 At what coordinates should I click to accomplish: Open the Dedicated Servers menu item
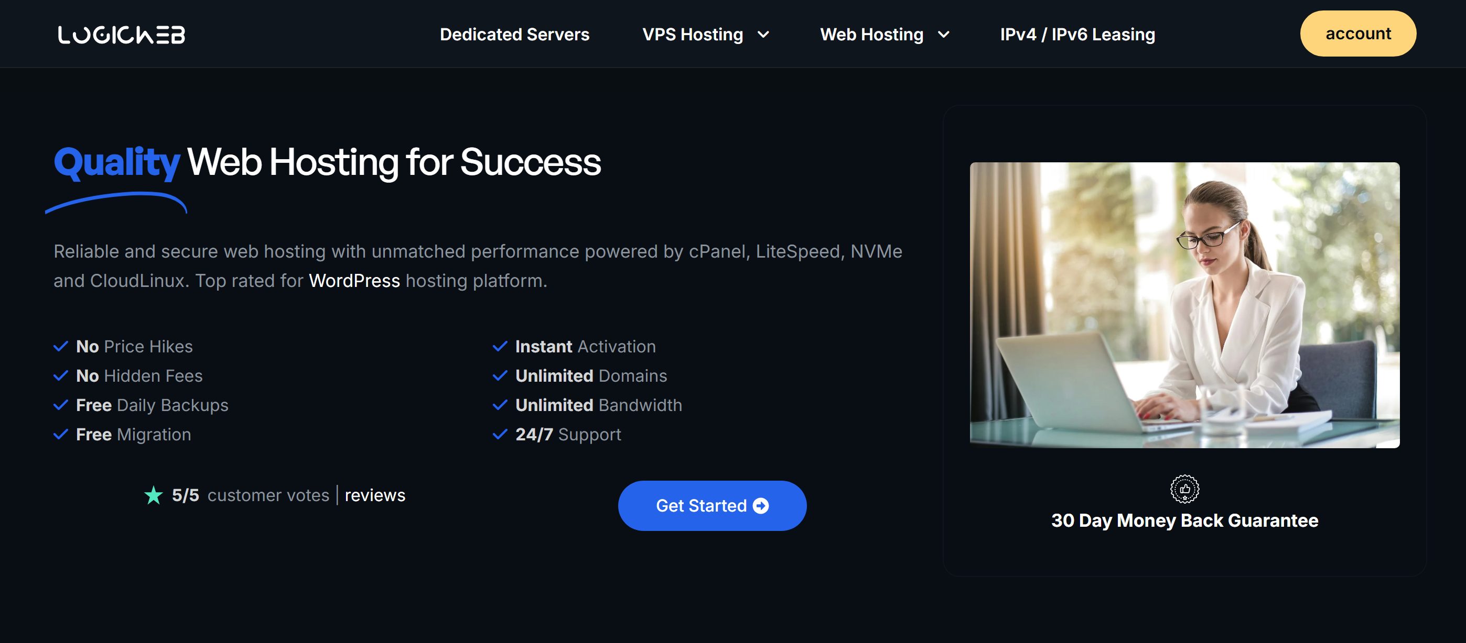pyautogui.click(x=514, y=35)
